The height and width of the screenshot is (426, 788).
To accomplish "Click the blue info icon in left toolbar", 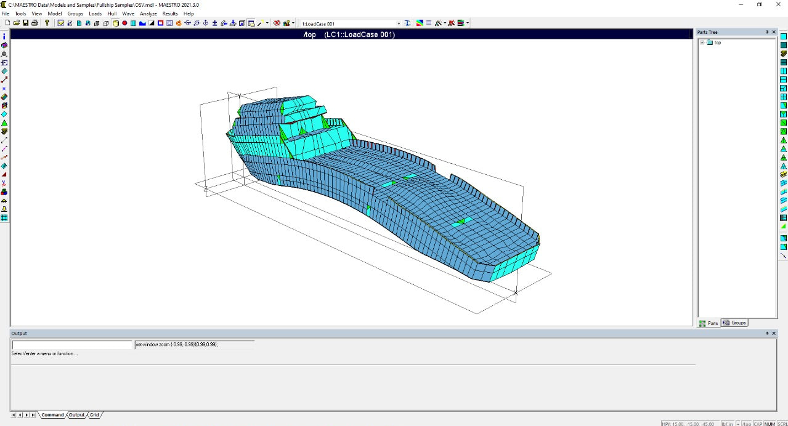I will coord(4,36).
